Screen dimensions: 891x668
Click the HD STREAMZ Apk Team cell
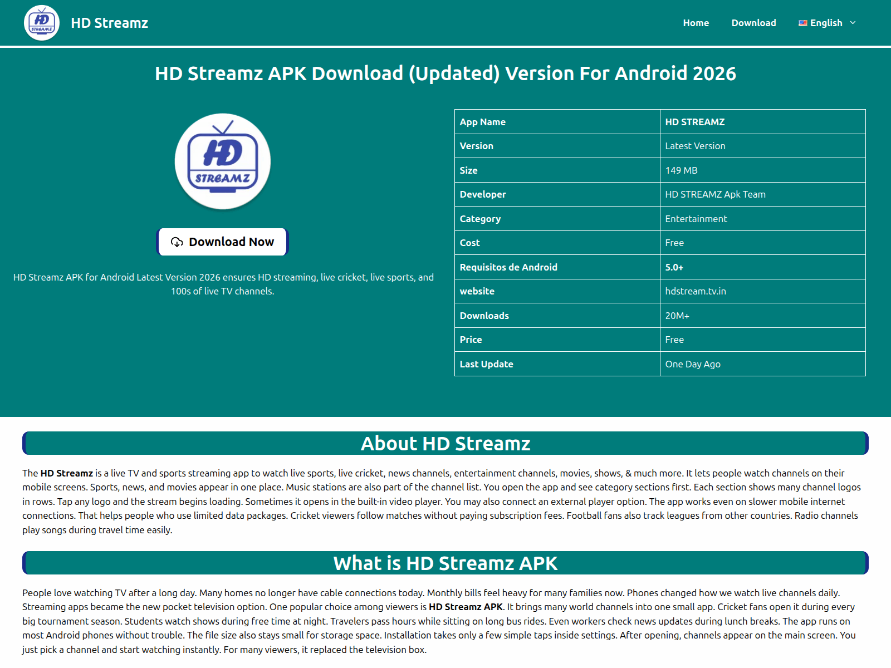tap(763, 194)
